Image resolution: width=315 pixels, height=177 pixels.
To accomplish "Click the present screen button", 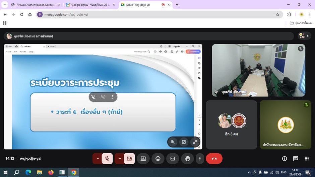I will click(143, 159).
